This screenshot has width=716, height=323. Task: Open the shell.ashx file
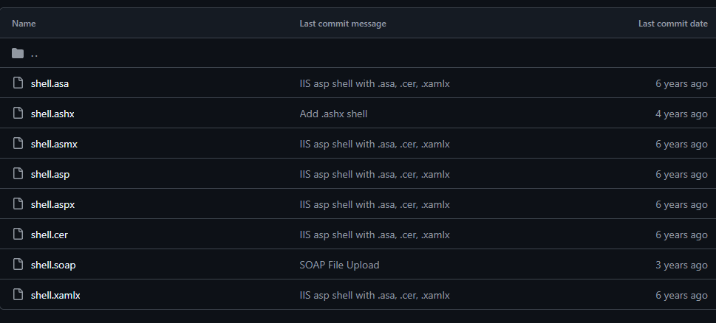pos(52,114)
